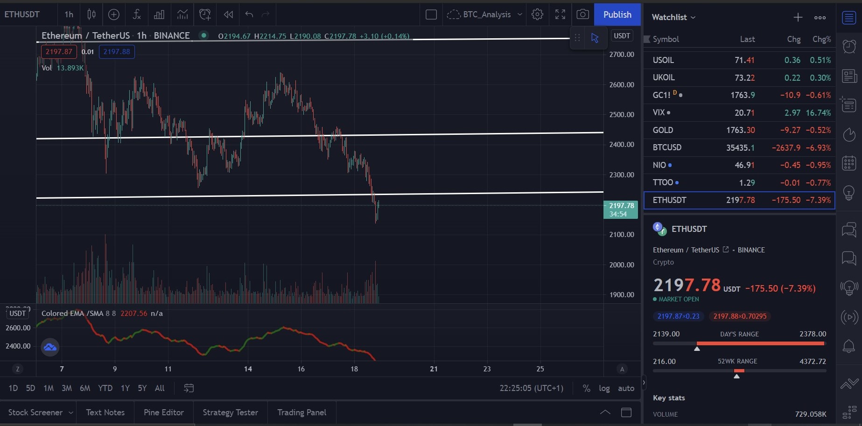Open the Text Notes tab
Viewport: 862px width, 426px height.
click(x=105, y=412)
